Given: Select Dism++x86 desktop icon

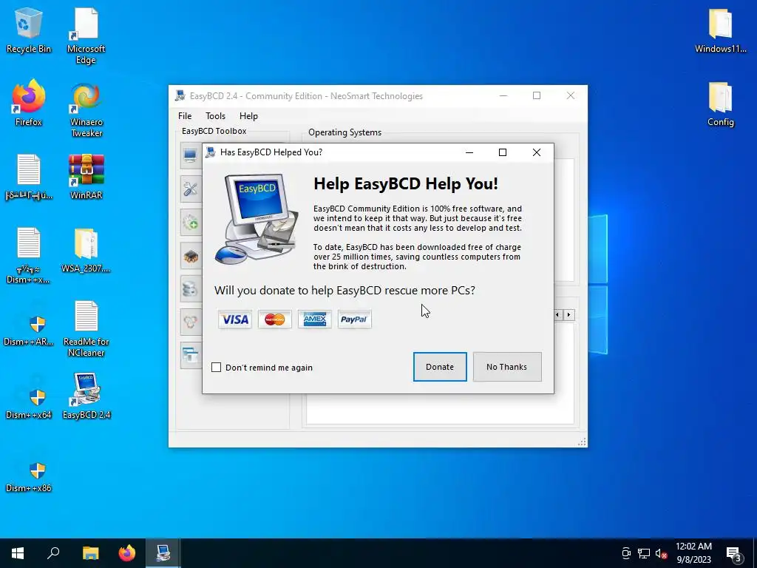Looking at the screenshot, I should click(29, 476).
